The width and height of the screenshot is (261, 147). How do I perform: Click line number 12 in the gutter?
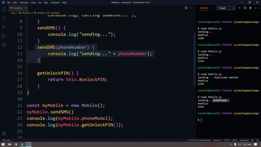20,47
